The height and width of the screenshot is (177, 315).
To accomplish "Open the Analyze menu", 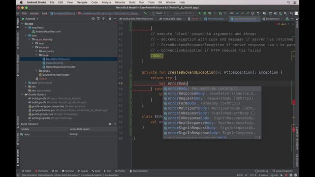I will [106, 2].
